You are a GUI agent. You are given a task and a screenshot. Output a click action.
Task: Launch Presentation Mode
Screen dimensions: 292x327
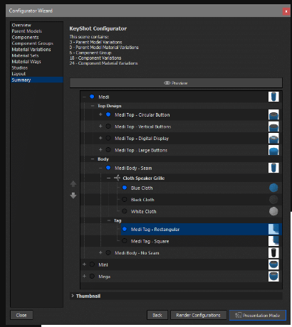(x=258, y=315)
